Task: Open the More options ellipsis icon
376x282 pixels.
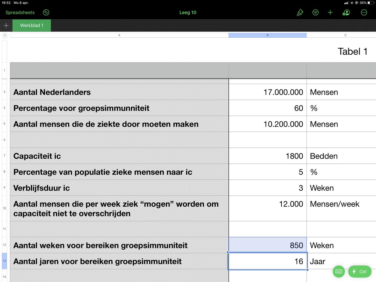Action: coord(364,13)
